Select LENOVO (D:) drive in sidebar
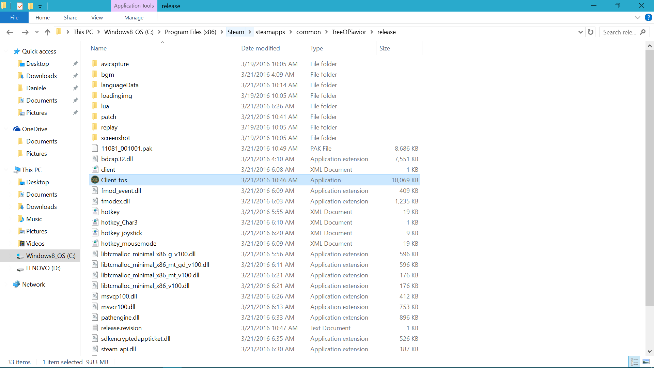Image resolution: width=654 pixels, height=368 pixels. tap(43, 268)
